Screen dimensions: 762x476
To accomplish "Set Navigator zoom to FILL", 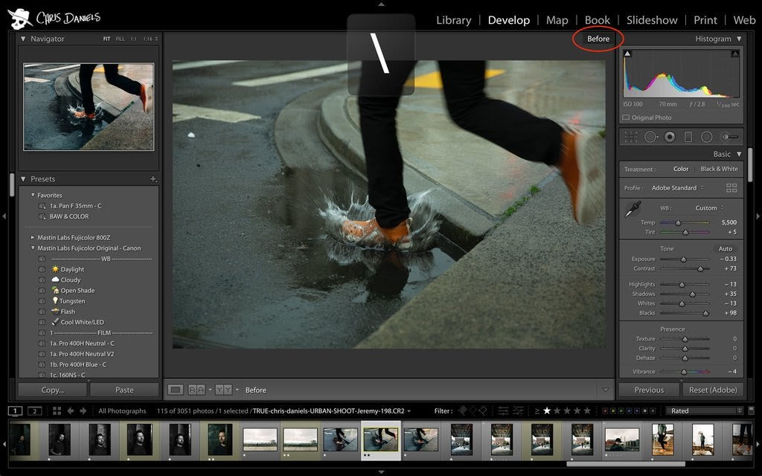I will [120, 39].
